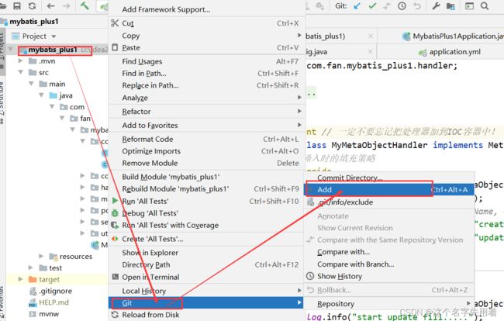The height and width of the screenshot is (321, 504).
Task: Expand the test folder
Action: [31, 267]
